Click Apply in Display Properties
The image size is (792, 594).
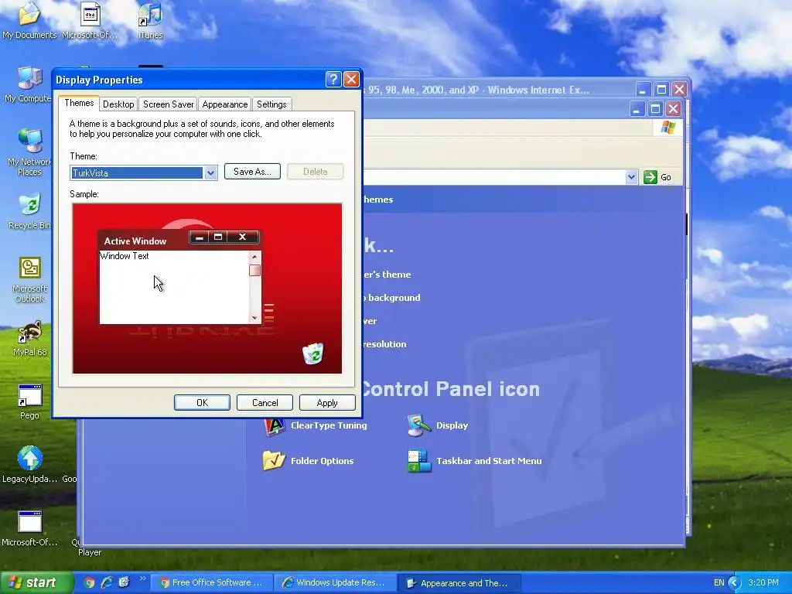click(327, 402)
